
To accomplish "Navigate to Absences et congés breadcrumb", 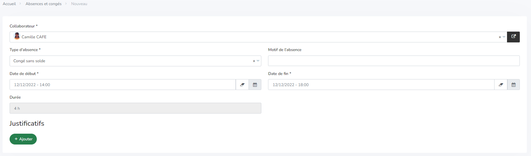I will coord(44,4).
